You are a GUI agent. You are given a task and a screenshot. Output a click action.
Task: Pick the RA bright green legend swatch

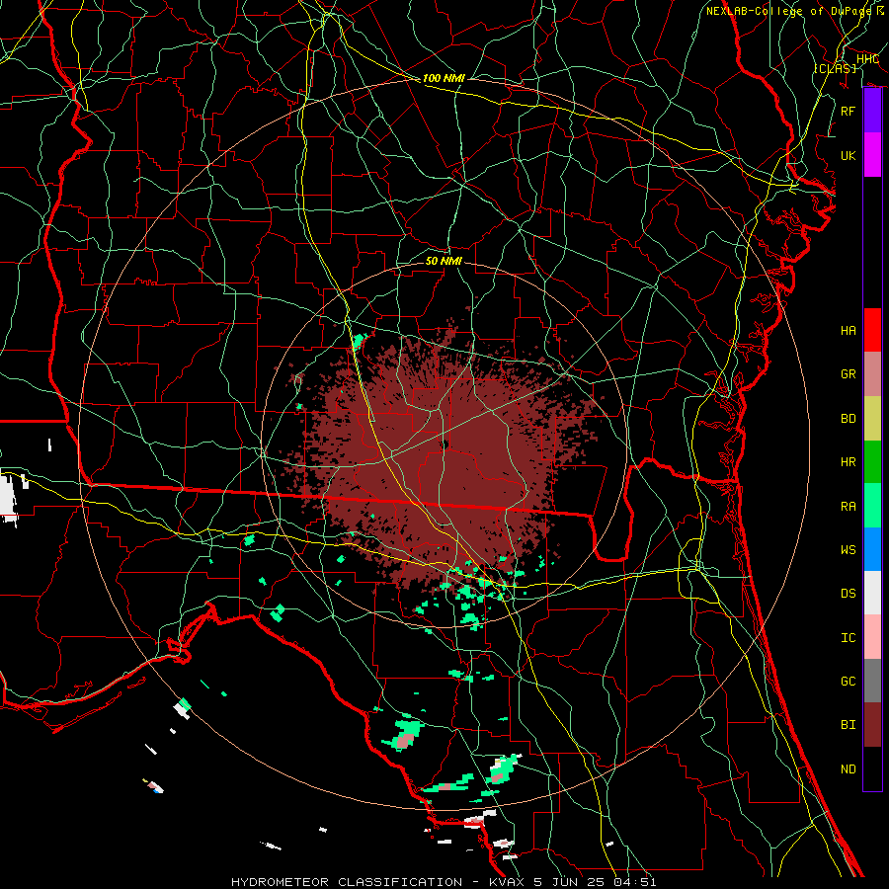coord(872,506)
